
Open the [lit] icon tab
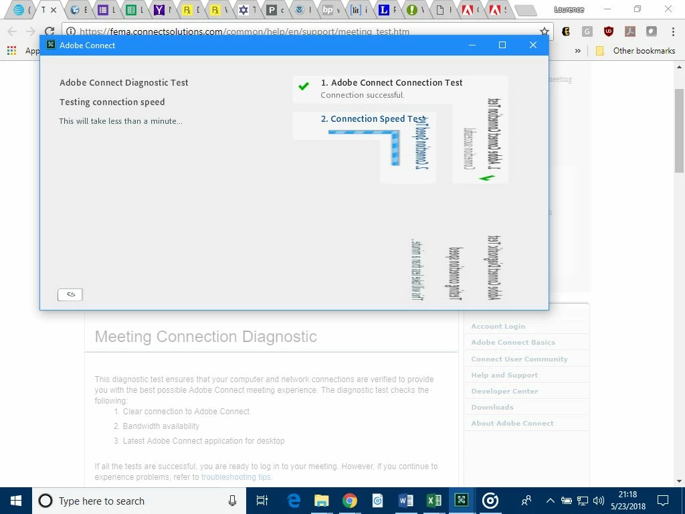356,9
